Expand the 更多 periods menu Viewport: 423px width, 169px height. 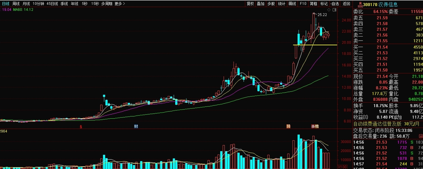120,4
